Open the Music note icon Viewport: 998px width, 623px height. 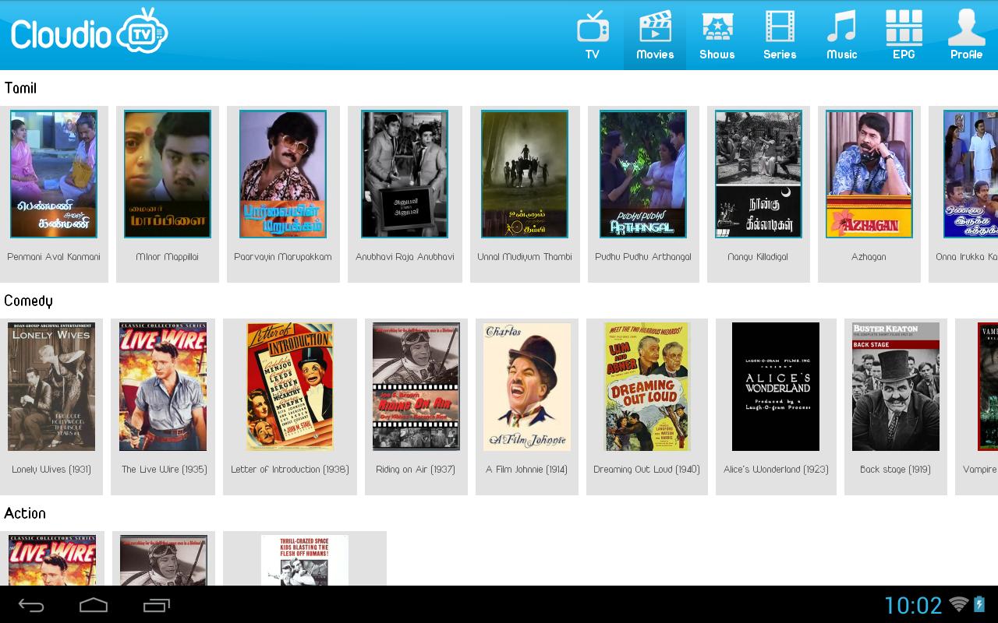[841, 28]
